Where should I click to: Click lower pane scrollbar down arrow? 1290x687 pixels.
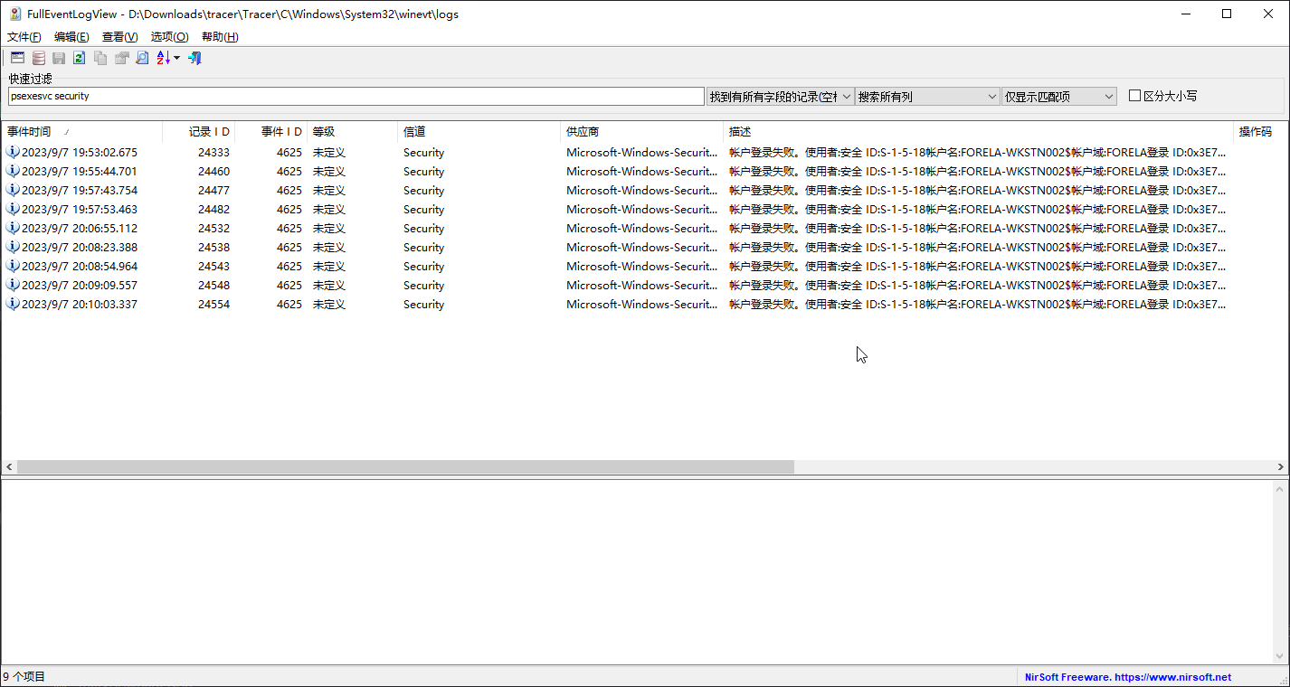(x=1281, y=656)
